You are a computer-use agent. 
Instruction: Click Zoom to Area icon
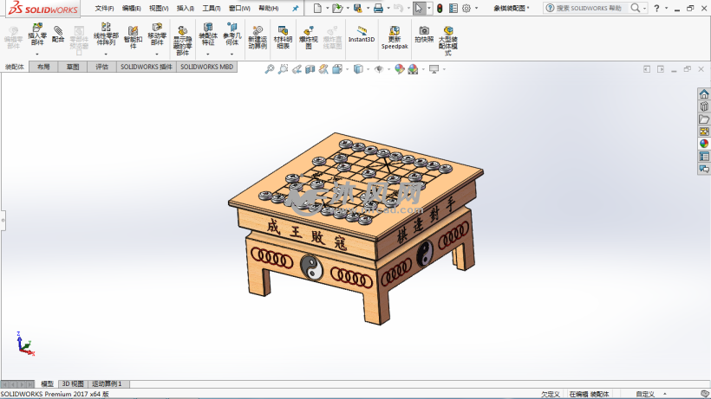[x=283, y=69]
